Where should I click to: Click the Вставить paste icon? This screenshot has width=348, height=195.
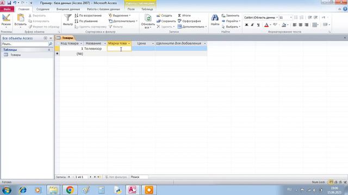[x=20, y=18]
